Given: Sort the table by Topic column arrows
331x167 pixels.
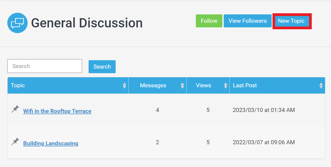Looking at the screenshot, I should pyautogui.click(x=124, y=85).
